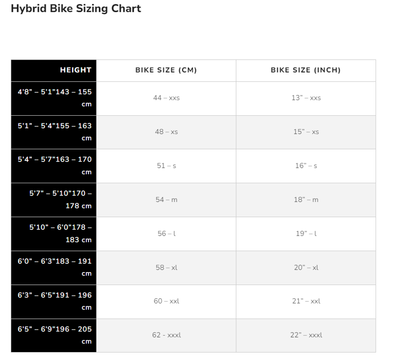This screenshot has height=357, width=398.
Task: Select the 5'4" – 5'7" height cell
Action: [x=55, y=166]
